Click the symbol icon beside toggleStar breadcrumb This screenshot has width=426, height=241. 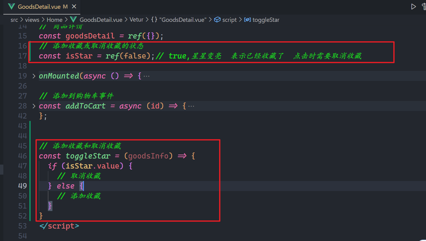pos(247,20)
